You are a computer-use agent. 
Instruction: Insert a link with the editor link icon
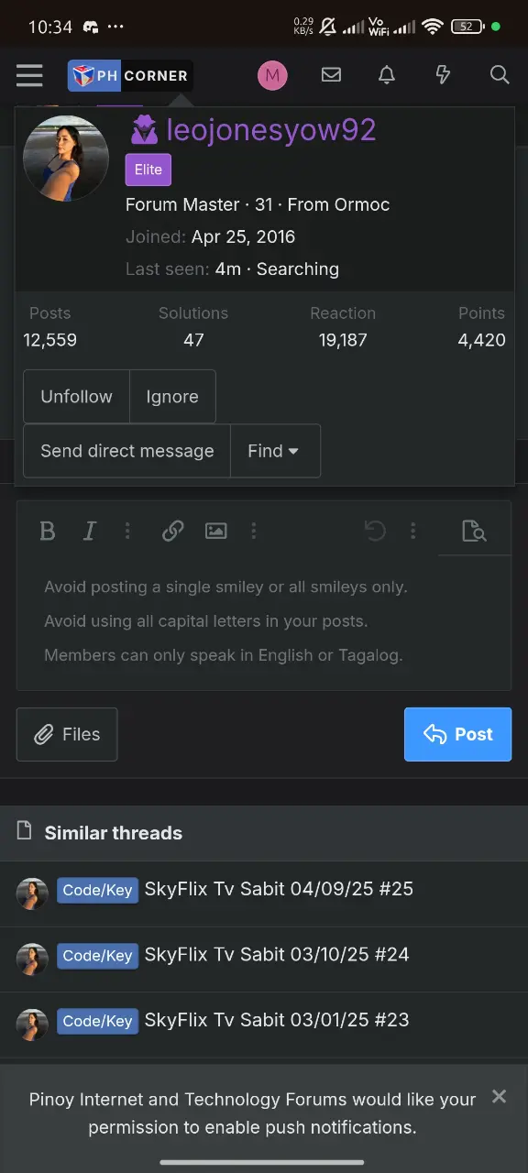pyautogui.click(x=172, y=531)
